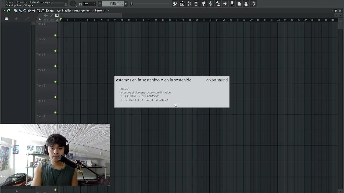Click the webcam video thumbnail
Viewport: 344px width, 193px height.
(55, 155)
